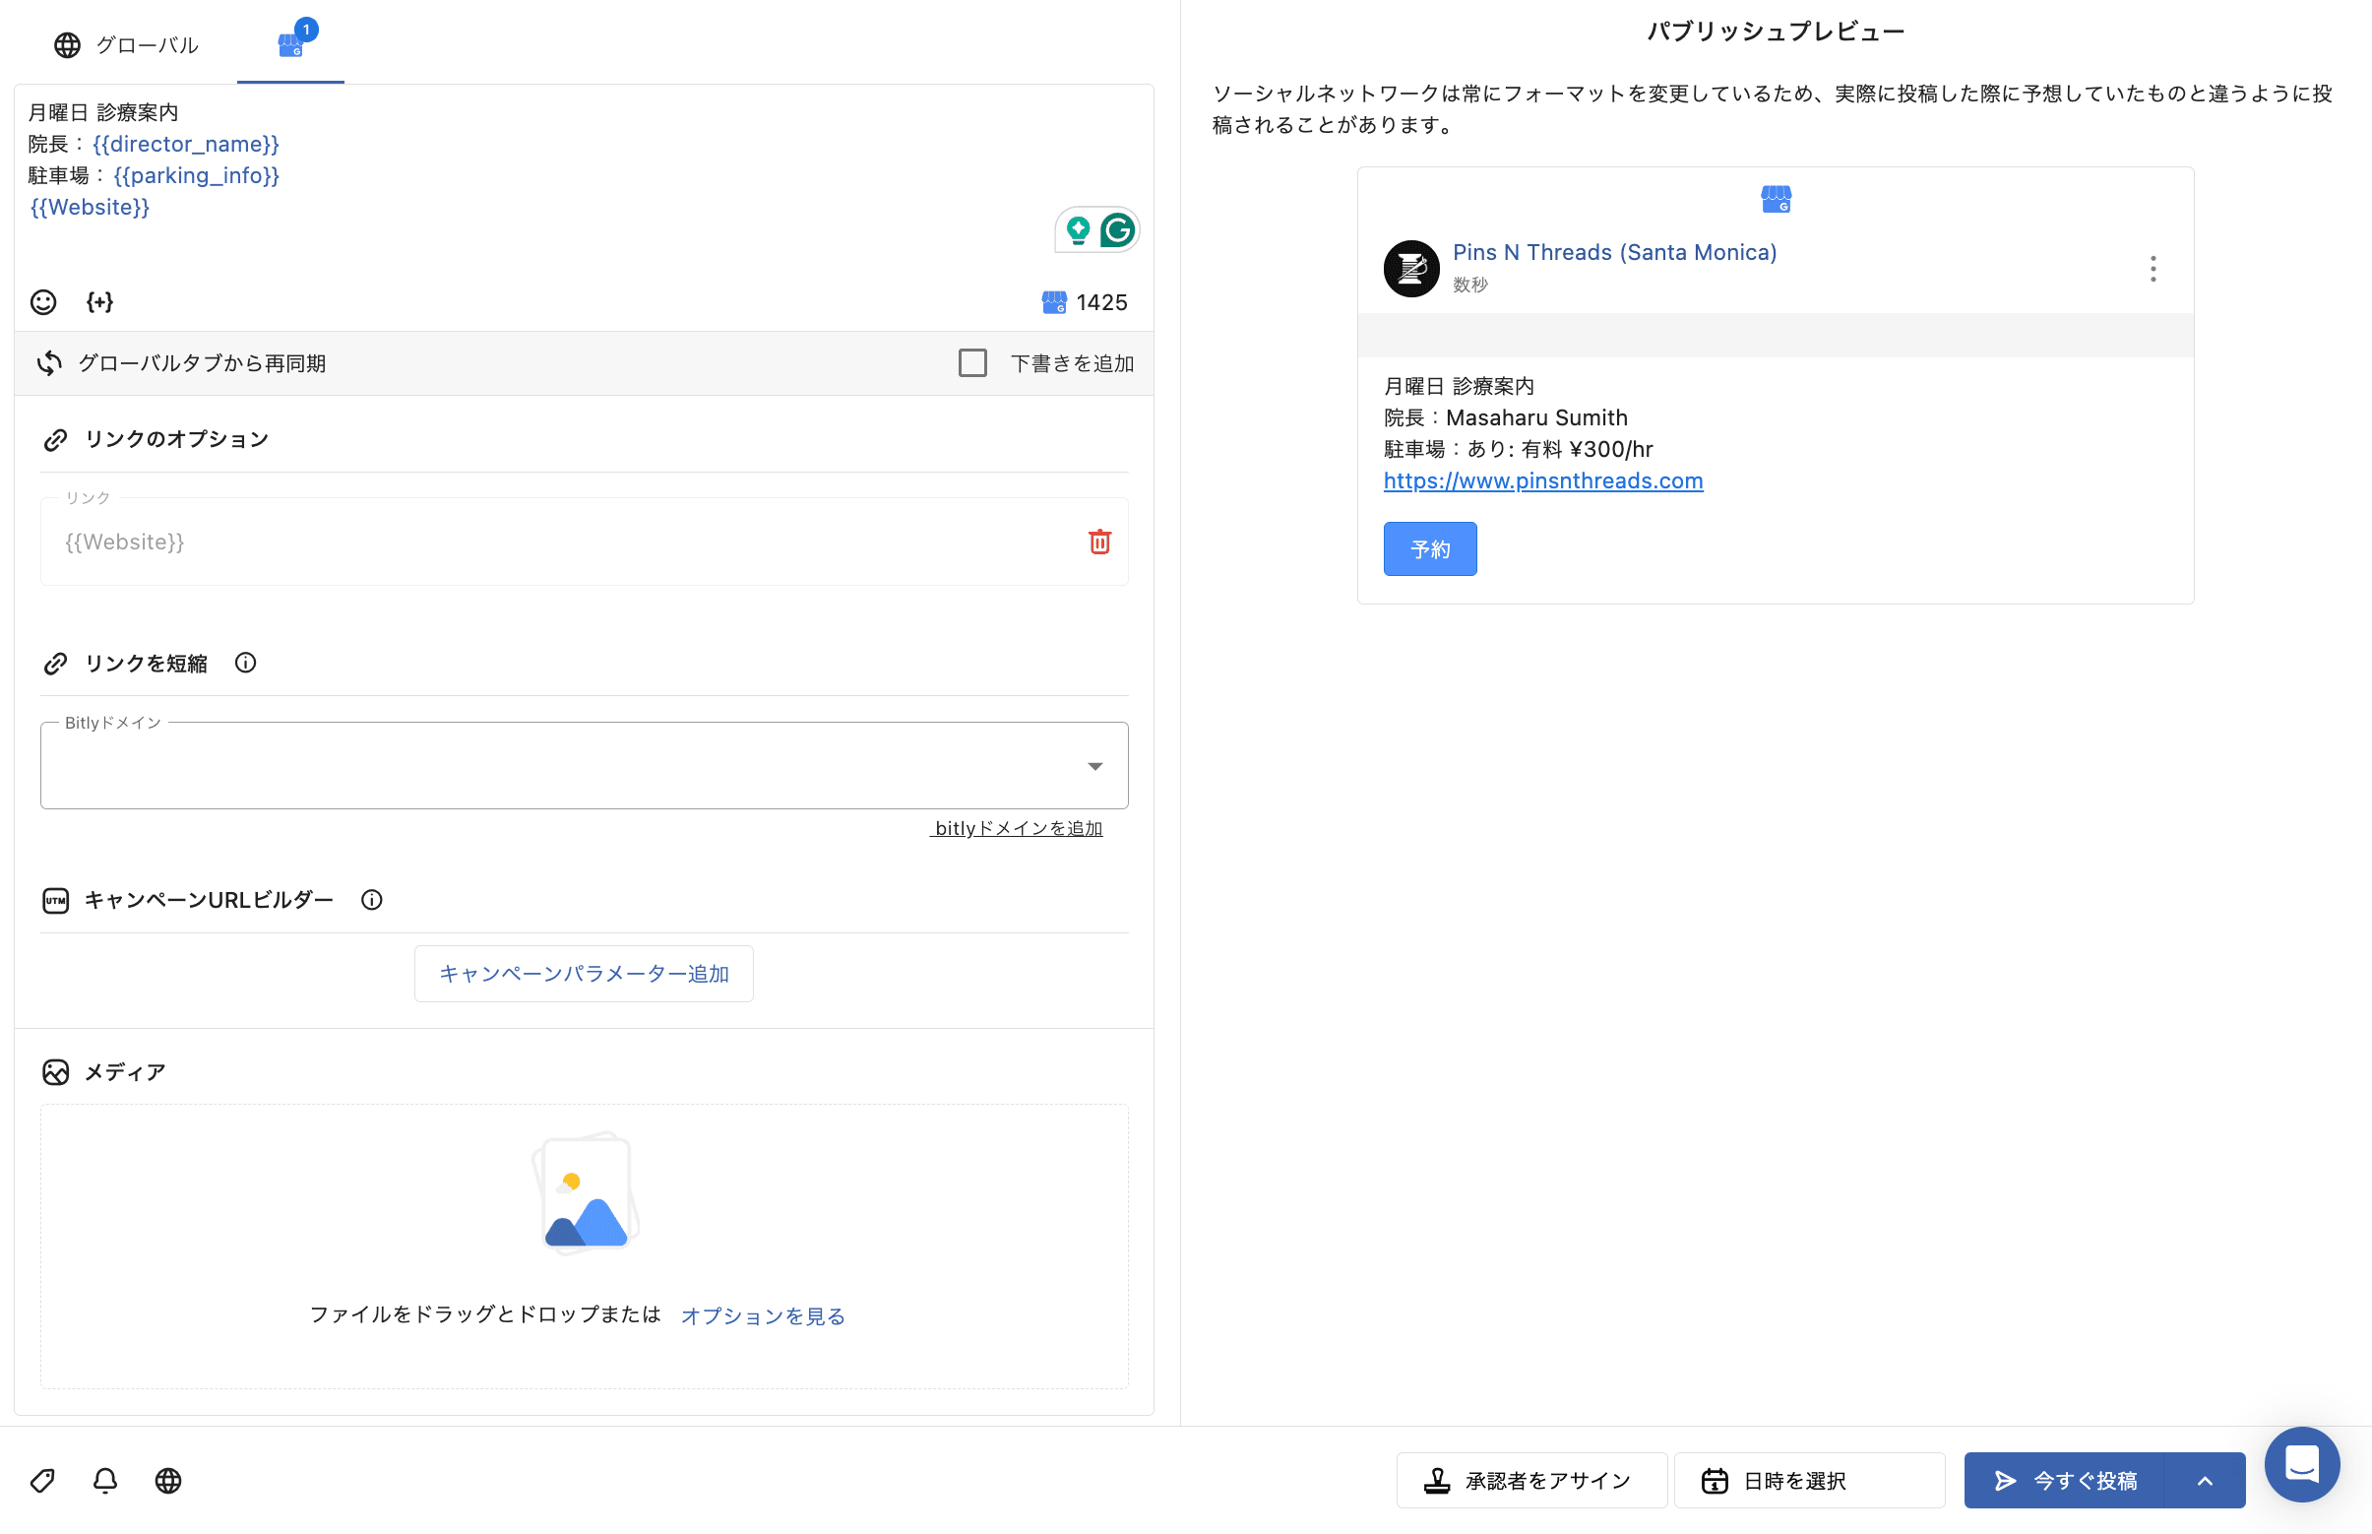Click the tag icon in the bottom bar
Screen dimensions: 2372x1534
point(41,1480)
